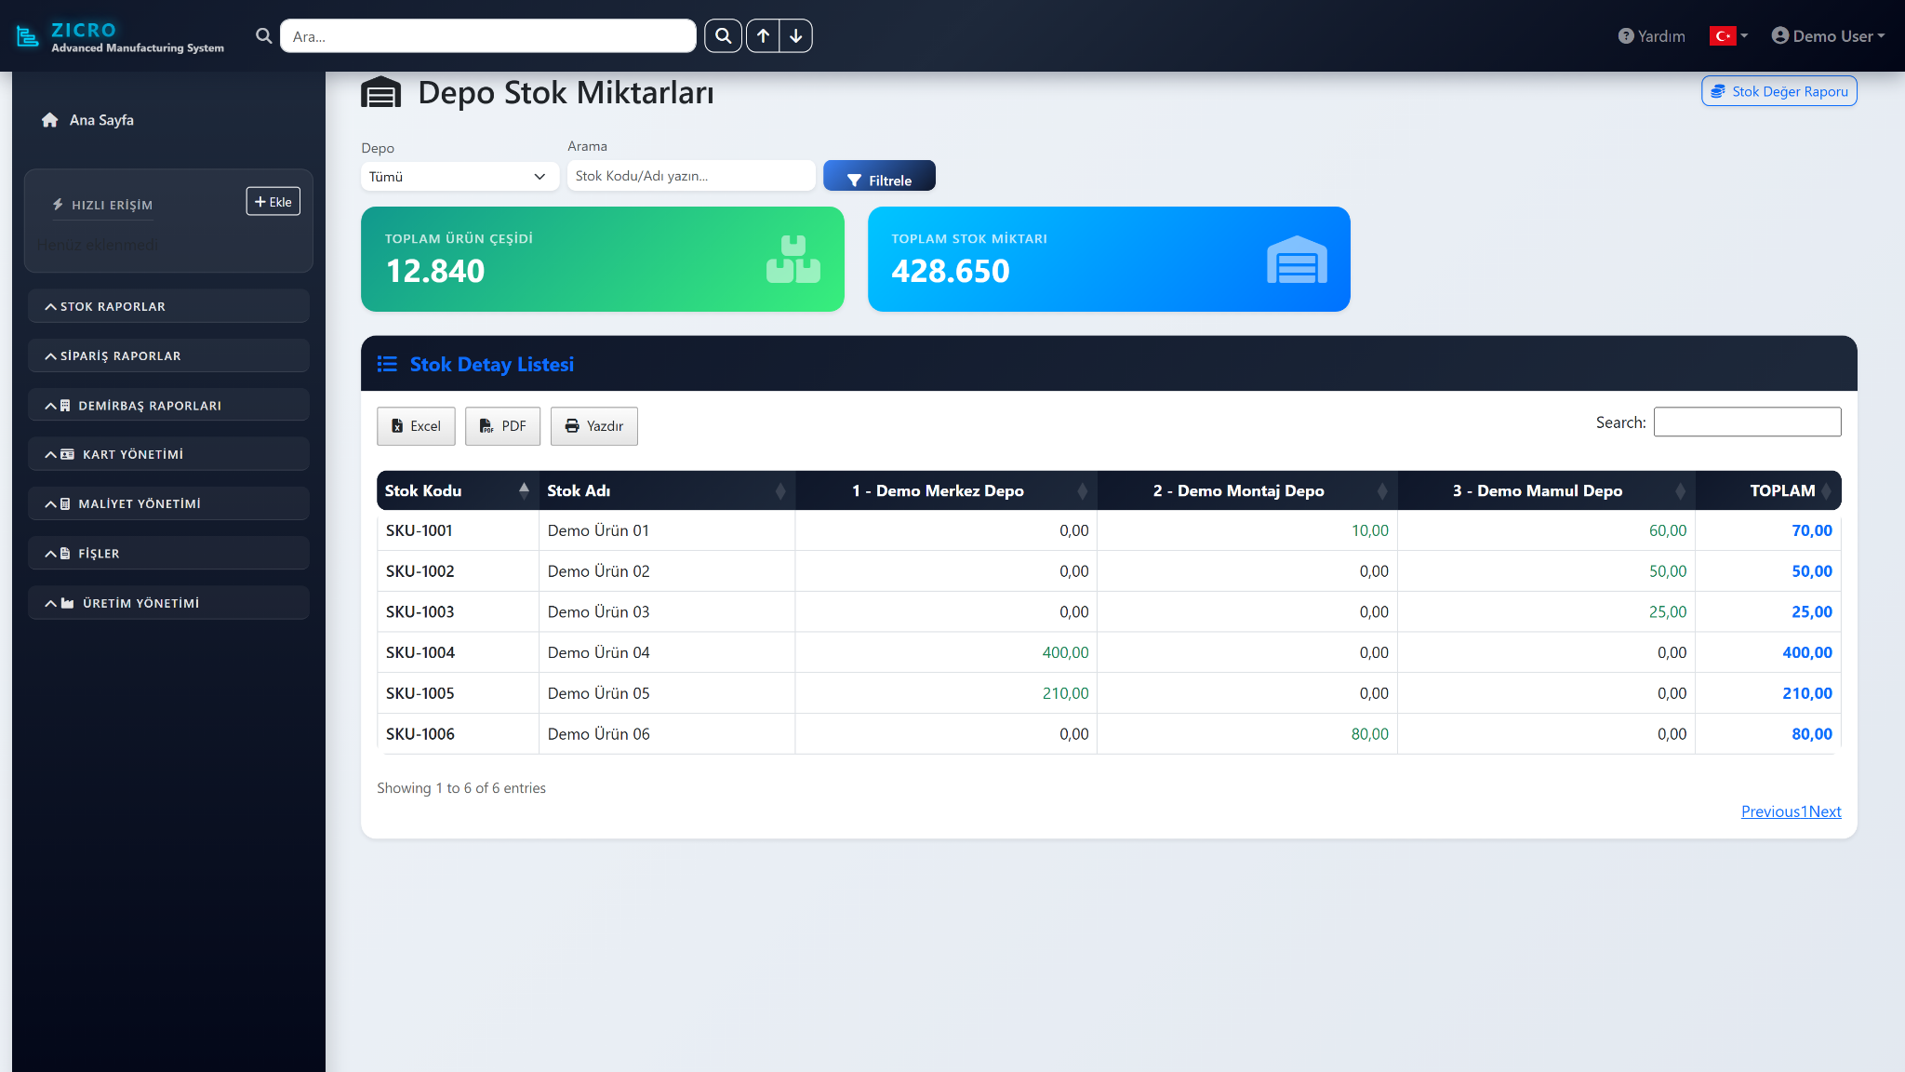
Task: Select the SKU-1005 stock code cell
Action: (458, 693)
